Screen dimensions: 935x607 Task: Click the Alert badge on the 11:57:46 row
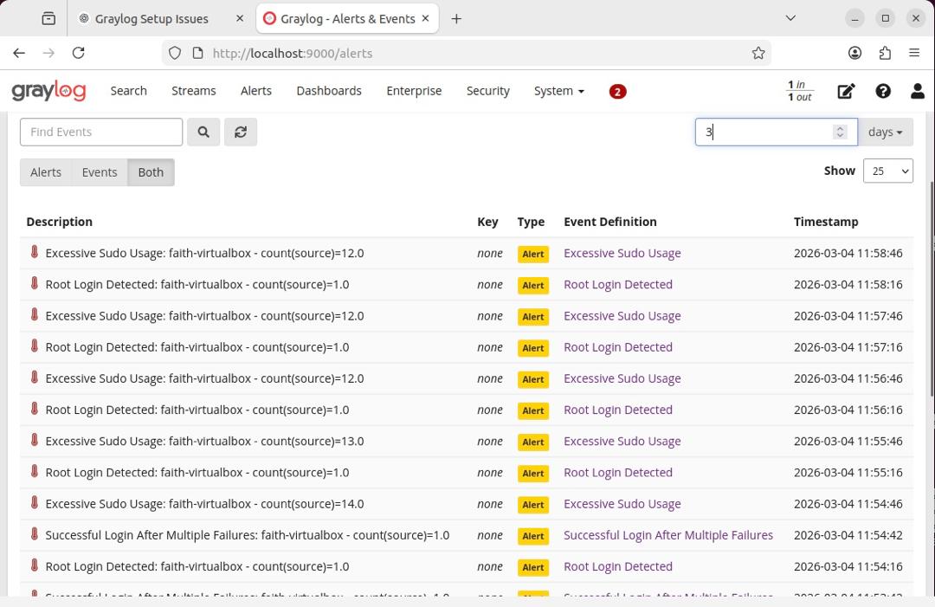pyautogui.click(x=533, y=317)
